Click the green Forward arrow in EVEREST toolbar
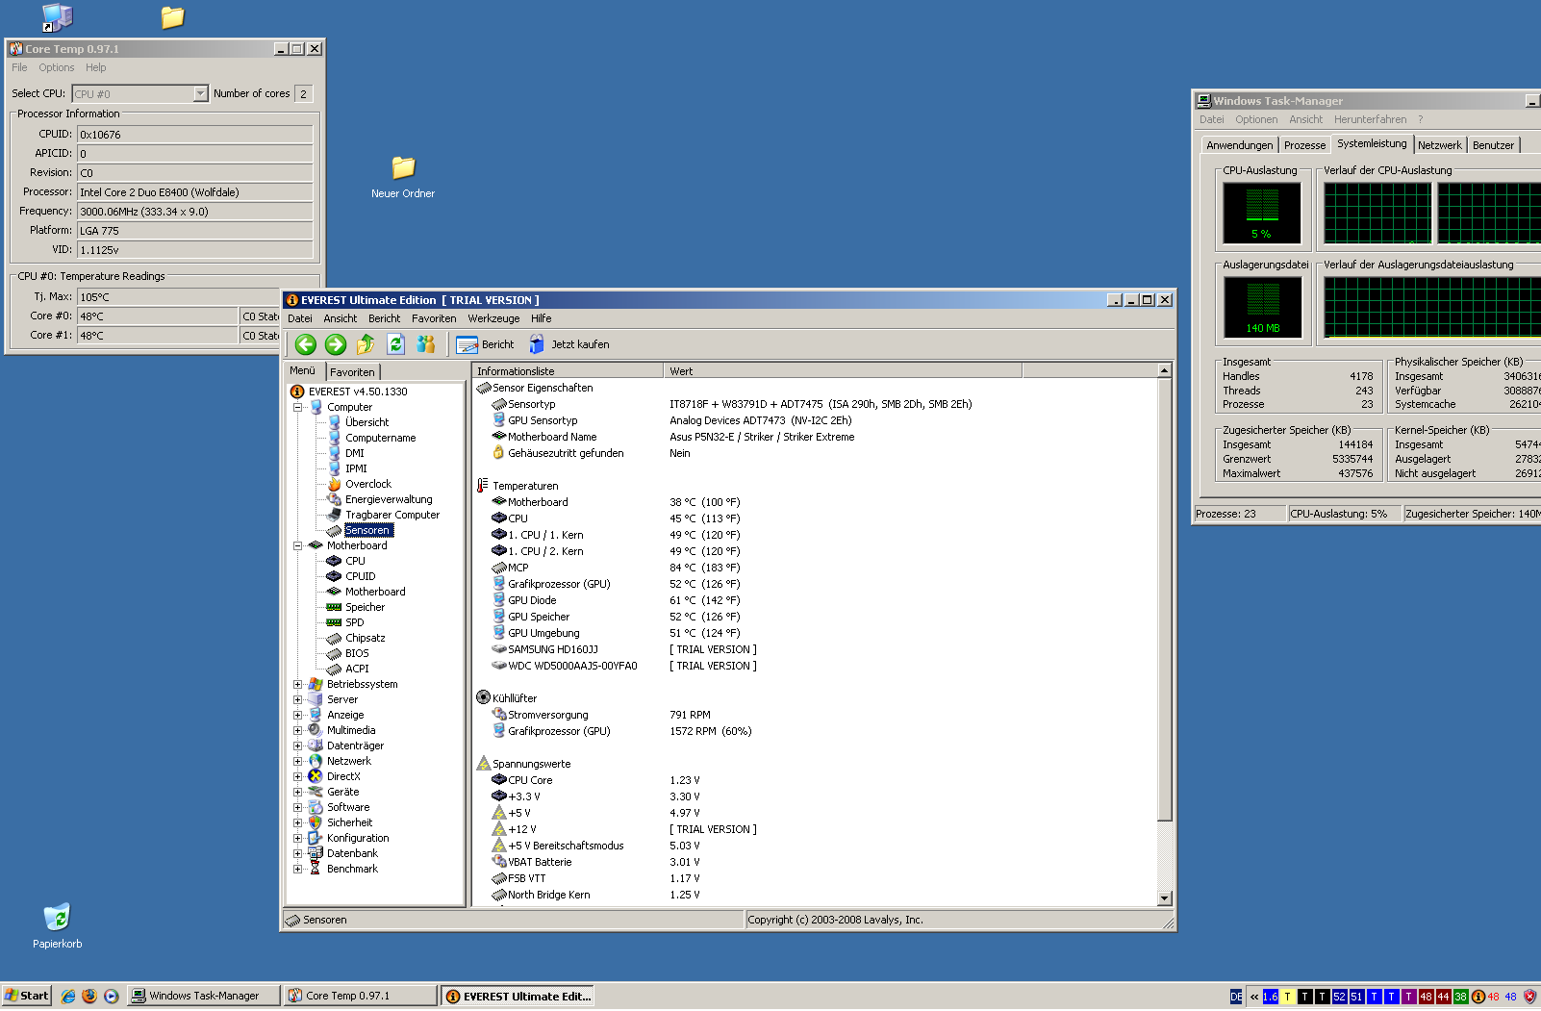The height and width of the screenshot is (1011, 1541). pyautogui.click(x=336, y=344)
